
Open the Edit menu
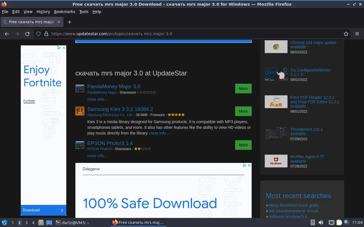point(16,12)
